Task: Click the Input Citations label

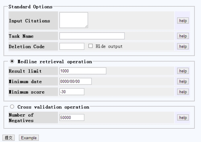Action: click(x=29, y=21)
